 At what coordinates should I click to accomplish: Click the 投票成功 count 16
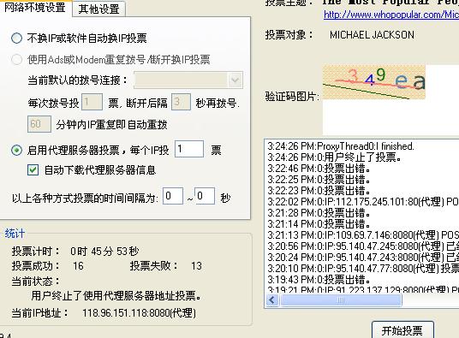[78, 266]
